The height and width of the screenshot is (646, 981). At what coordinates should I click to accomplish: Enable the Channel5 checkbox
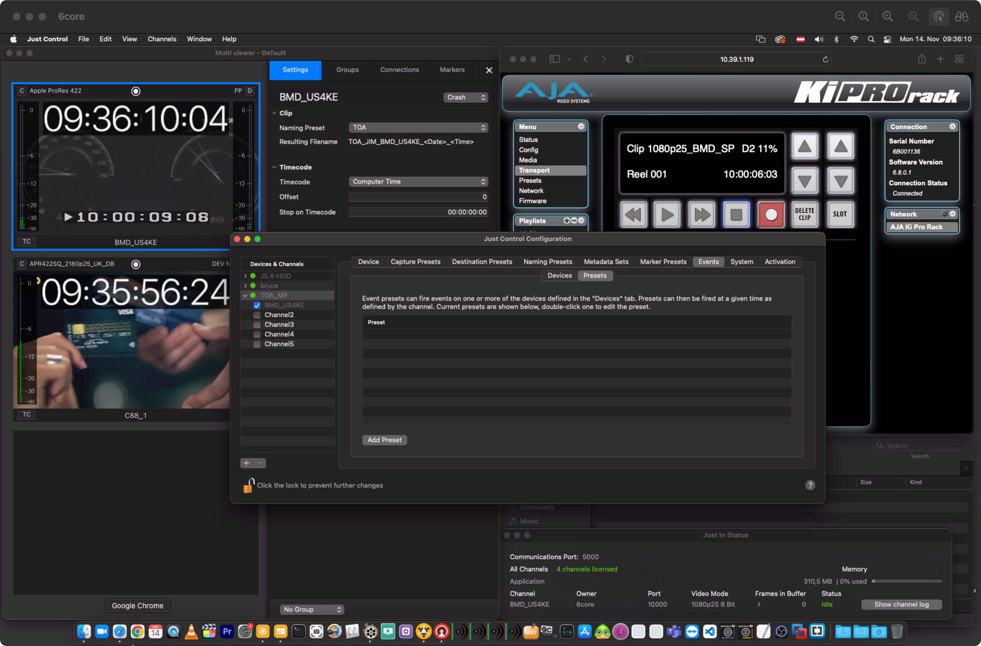pyautogui.click(x=257, y=344)
